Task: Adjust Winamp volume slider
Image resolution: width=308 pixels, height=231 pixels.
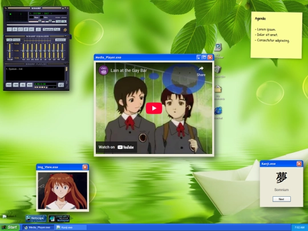Action: point(37,21)
